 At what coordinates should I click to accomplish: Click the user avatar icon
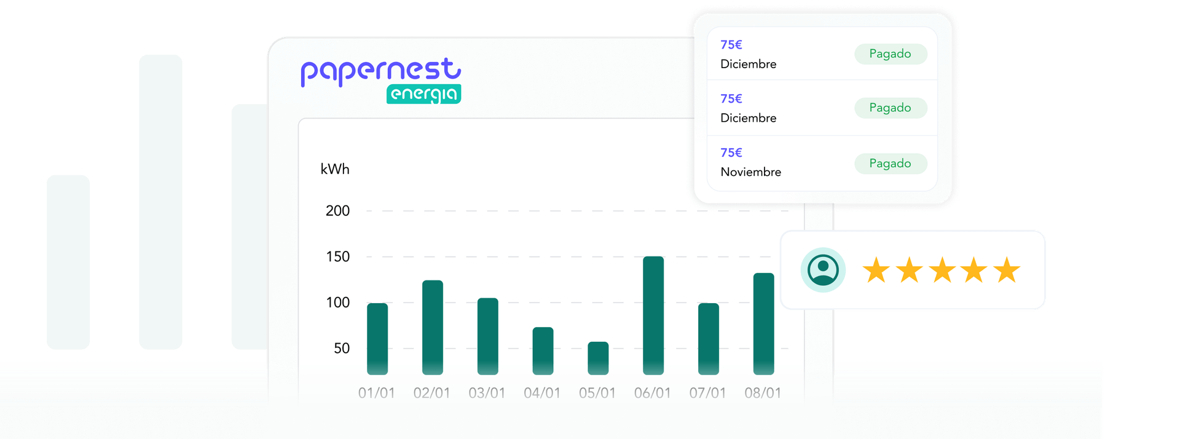(823, 270)
